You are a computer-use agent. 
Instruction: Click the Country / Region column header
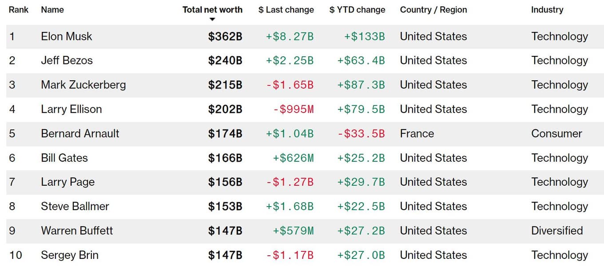coord(433,10)
